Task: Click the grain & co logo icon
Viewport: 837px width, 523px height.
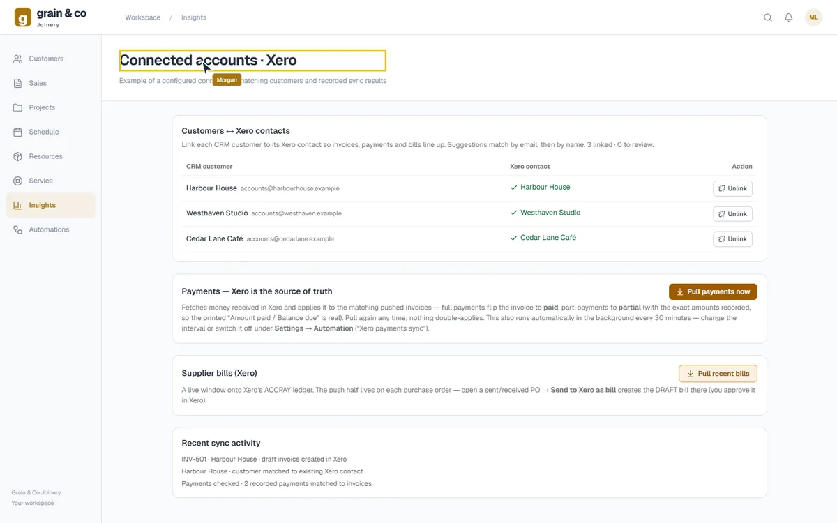Action: [23, 17]
